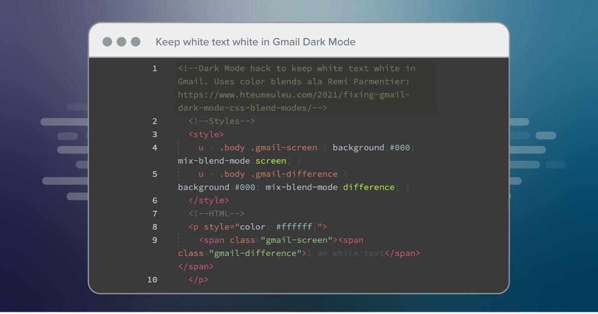The width and height of the screenshot is (598, 314).
Task: Click 'Remi Parmentier:' in the comment
Action: pos(369,81)
